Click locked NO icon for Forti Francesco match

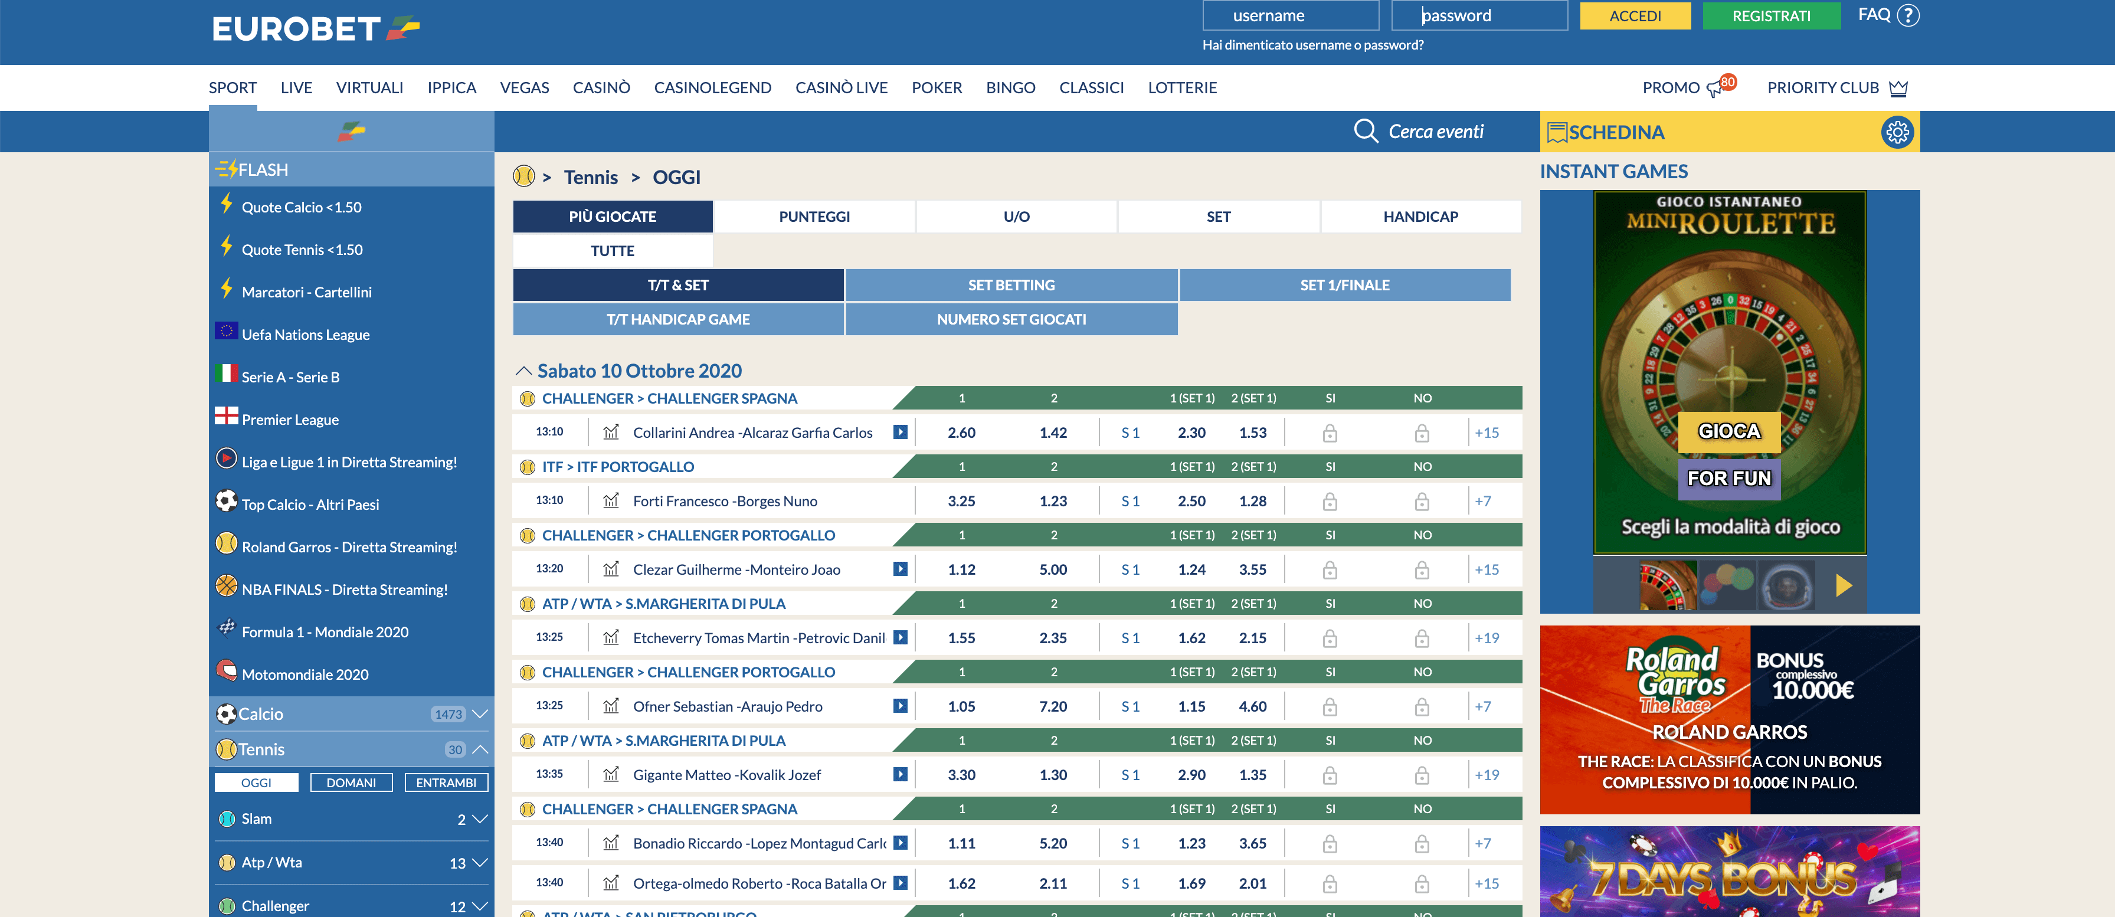coord(1421,502)
